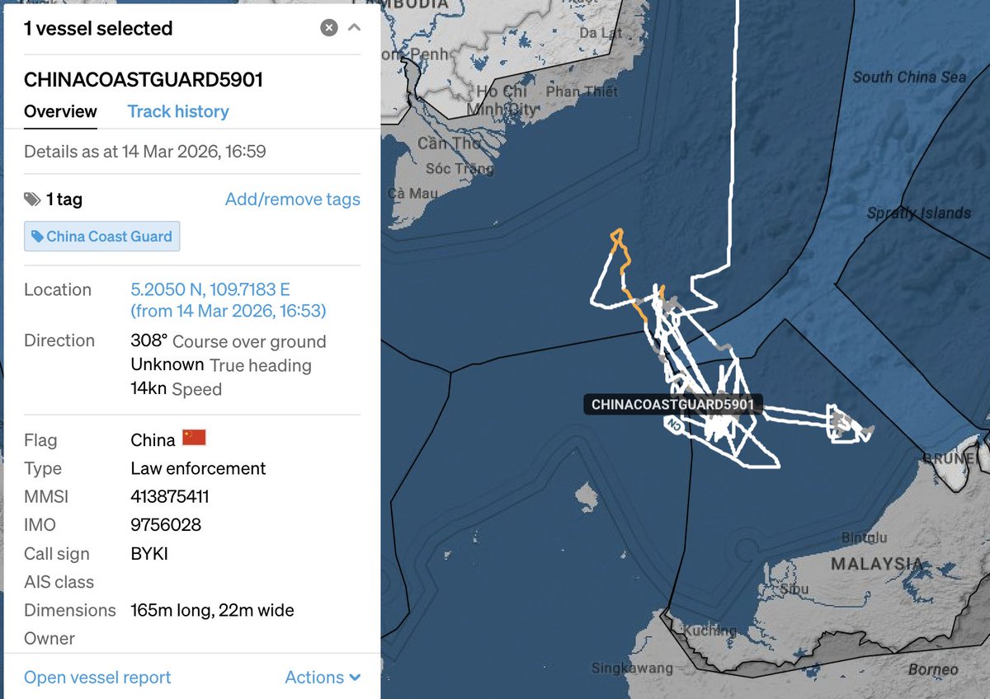Click the Spratly Islands map label
Image resolution: width=990 pixels, height=699 pixels.
click(919, 213)
